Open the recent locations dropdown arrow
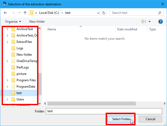 (19, 13)
